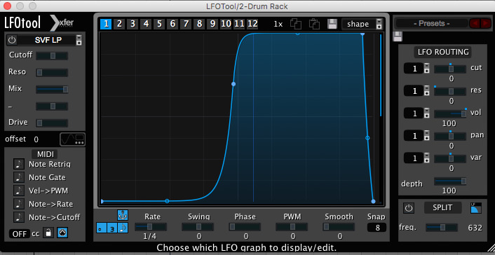Change the vol routing LFO number stepper
Viewport: 495px width, 255px height.
(x=426, y=113)
